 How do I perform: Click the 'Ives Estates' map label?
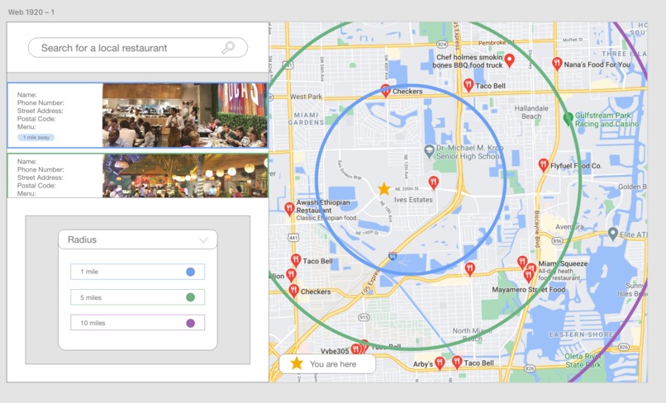coord(413,200)
